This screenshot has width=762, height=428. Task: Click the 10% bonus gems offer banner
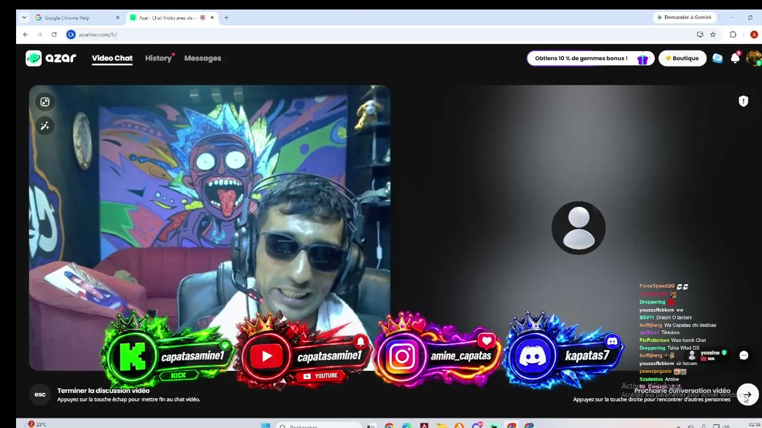point(591,58)
